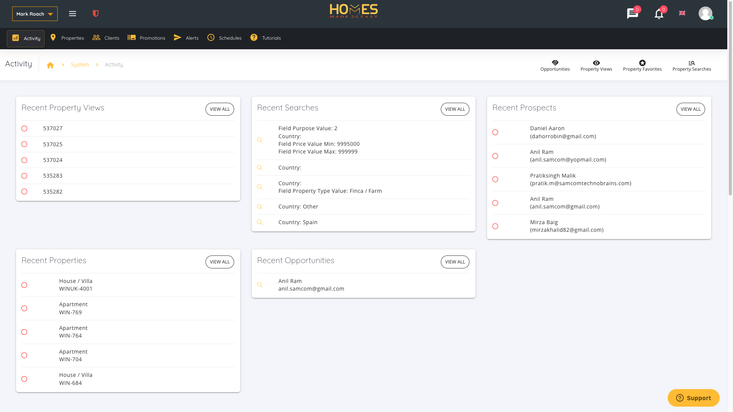Image resolution: width=733 pixels, height=412 pixels.
Task: Toggle the hamburger menu icon
Action: pyautogui.click(x=73, y=14)
